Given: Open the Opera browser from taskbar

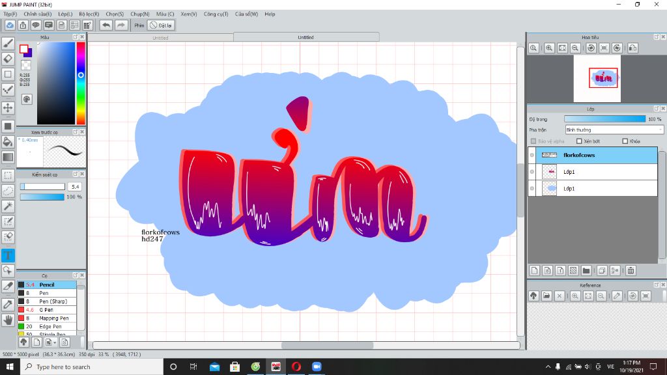Looking at the screenshot, I should tap(296, 367).
